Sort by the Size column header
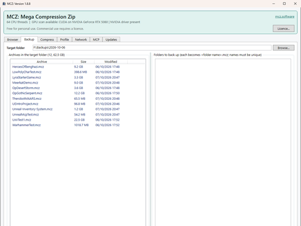301x226 pixels. point(83,62)
